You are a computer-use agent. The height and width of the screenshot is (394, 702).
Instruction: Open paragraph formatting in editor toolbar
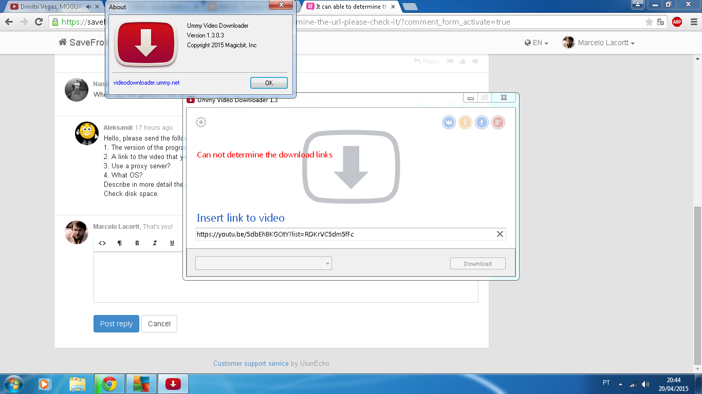120,243
